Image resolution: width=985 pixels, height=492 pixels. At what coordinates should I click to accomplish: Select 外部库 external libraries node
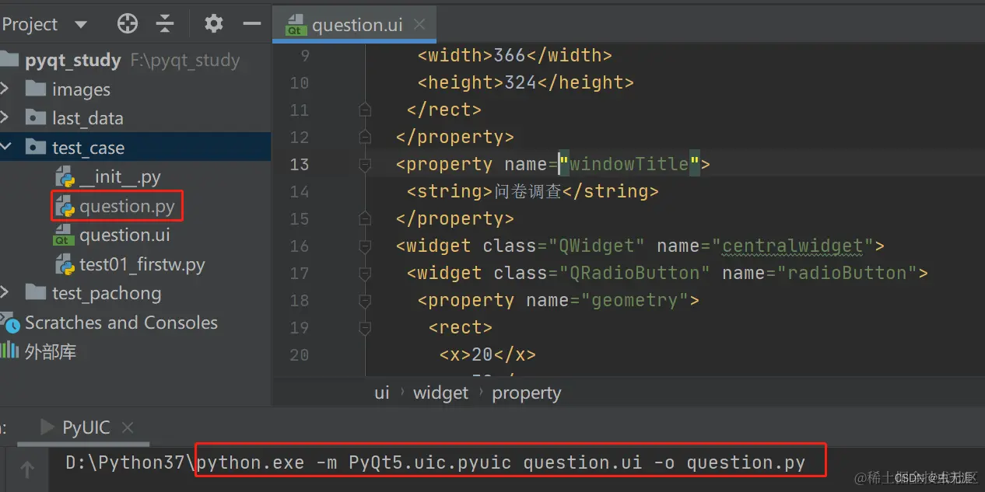51,351
